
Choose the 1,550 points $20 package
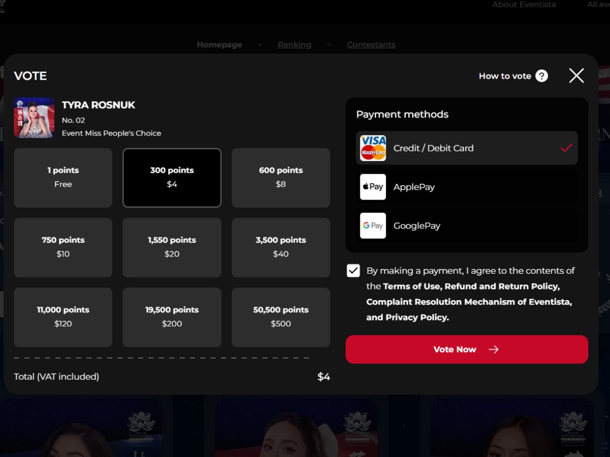tap(172, 247)
